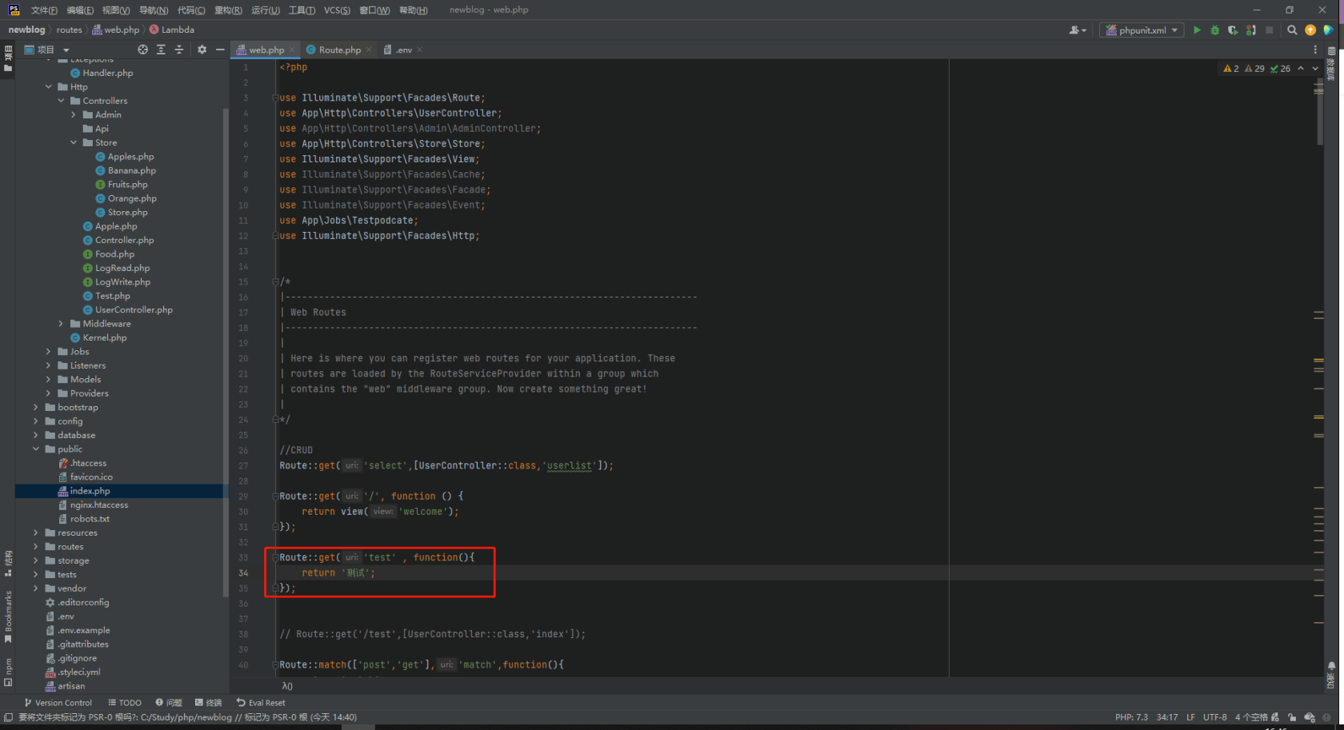The width and height of the screenshot is (1344, 730).
Task: Collapse the public folder
Action: click(x=36, y=449)
